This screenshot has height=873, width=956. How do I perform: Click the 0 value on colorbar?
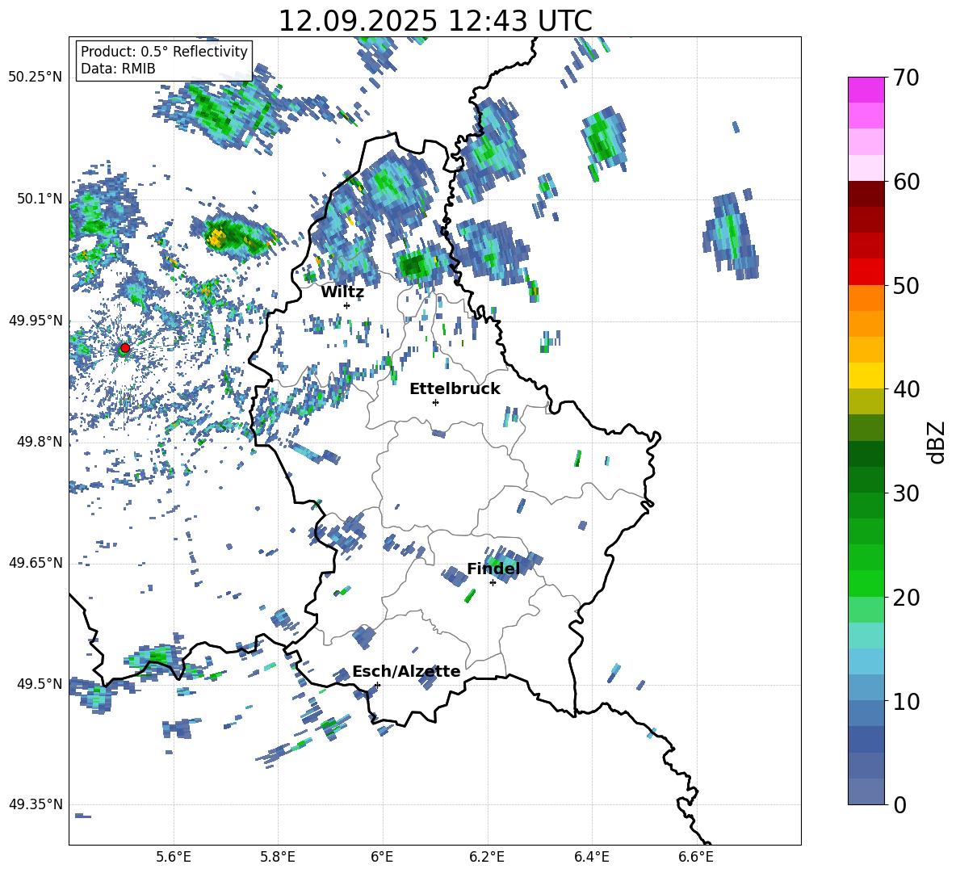pyautogui.click(x=900, y=804)
